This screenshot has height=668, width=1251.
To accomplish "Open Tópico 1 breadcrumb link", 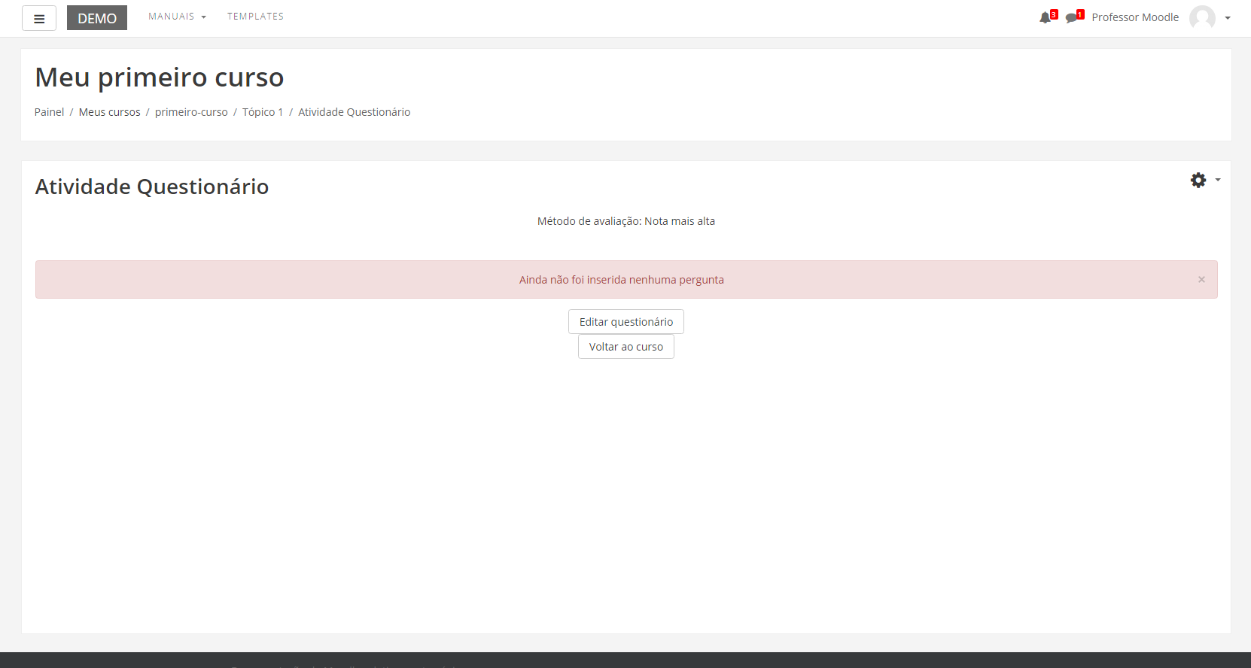I will click(263, 112).
